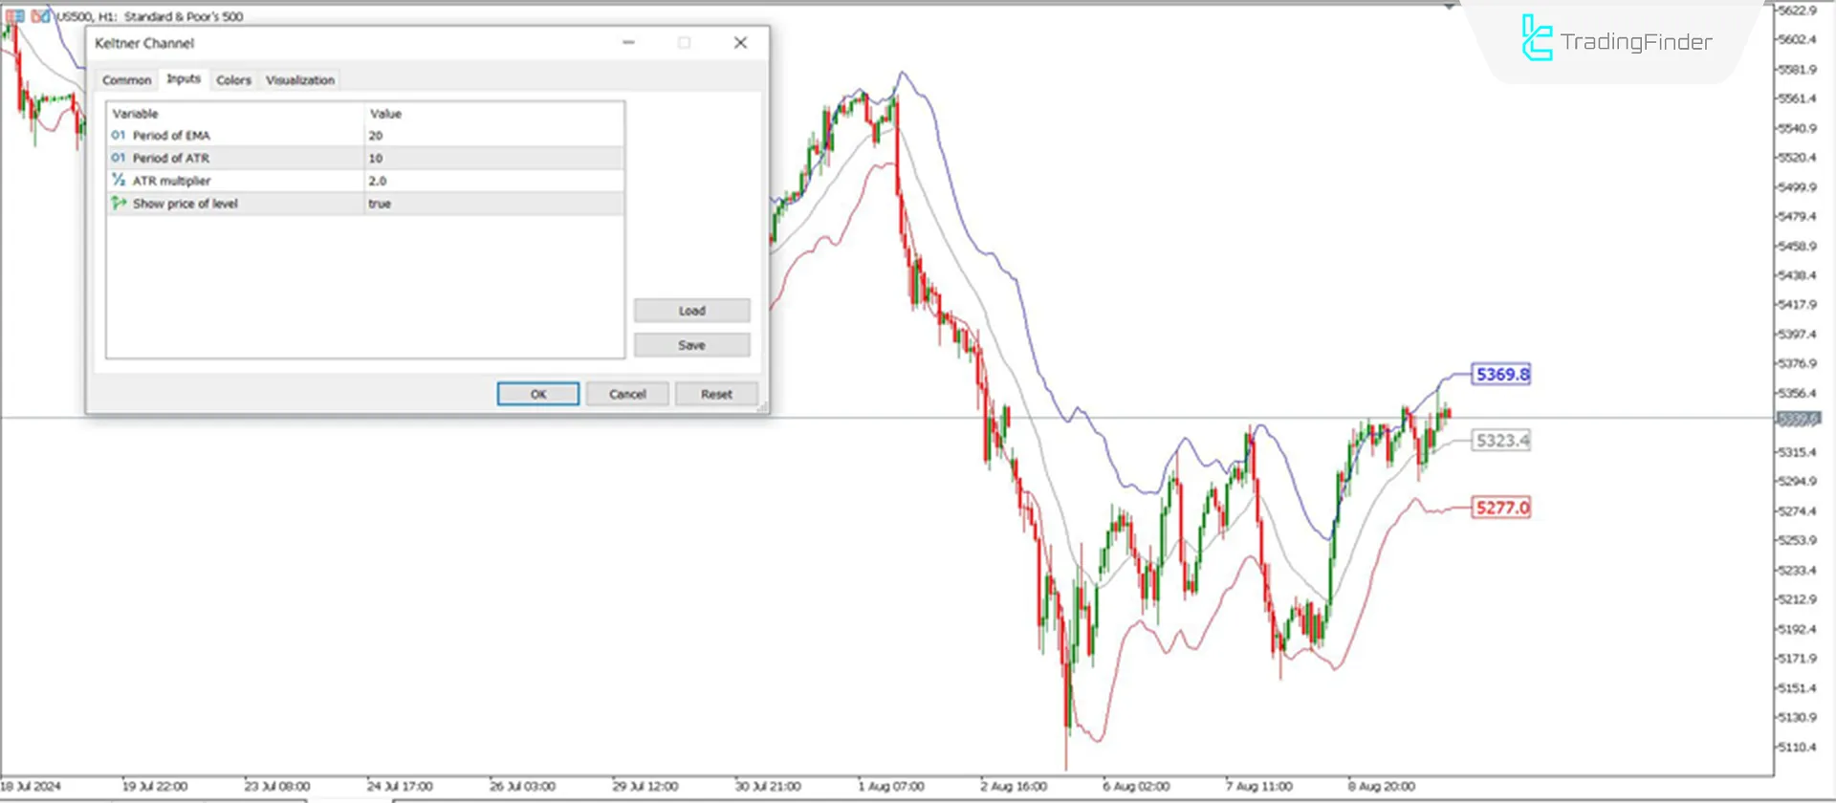Open the Colors tab
1836x803 pixels.
[x=233, y=80]
